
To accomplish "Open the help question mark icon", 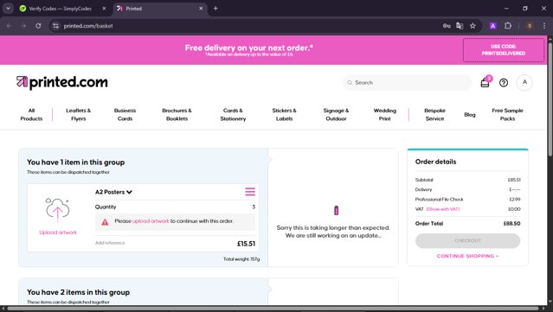I will coord(504,83).
